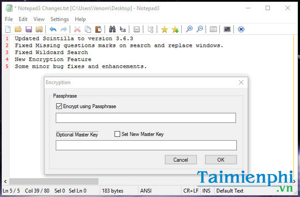Screen dimensions: 300x197
Task: Maximize the Notepad3 window
Action: [x=268, y=8]
